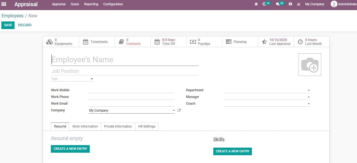Switch to the HR Settings tab
The width and height of the screenshot is (357, 163).
[x=147, y=126]
